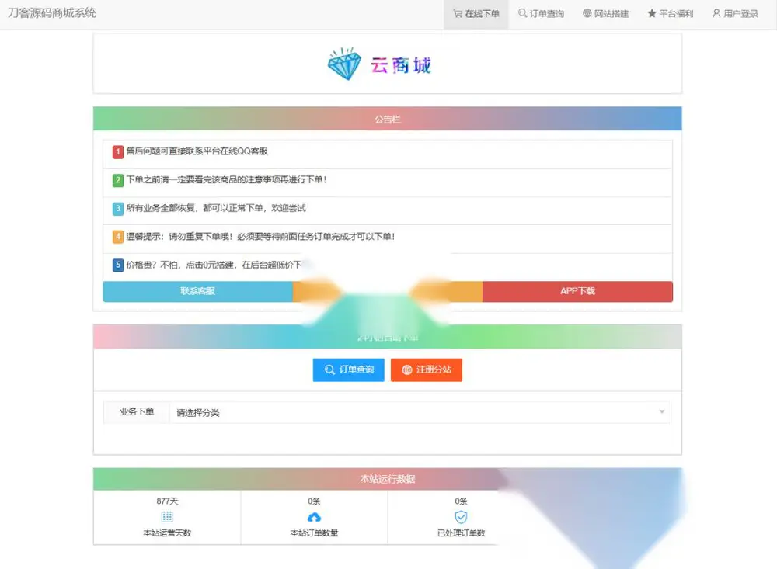Open 平台福利 in the navigation bar
The image size is (777, 569).
(x=671, y=14)
